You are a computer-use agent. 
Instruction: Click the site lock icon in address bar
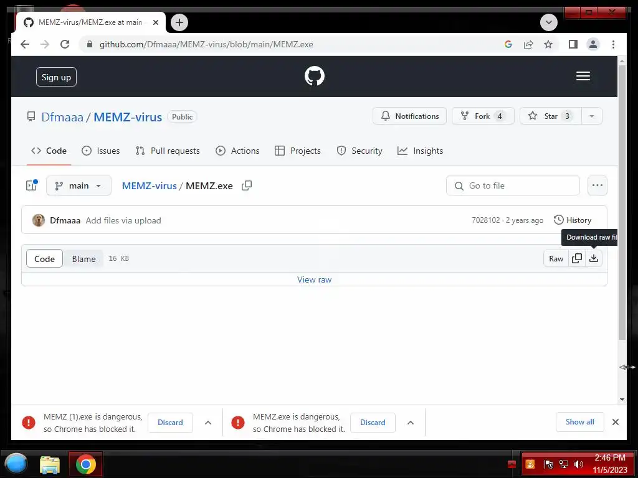pyautogui.click(x=90, y=44)
